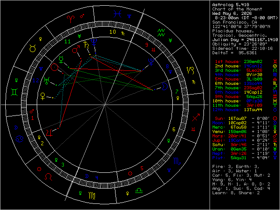This screenshot has height=210, width=280.
Task: Click the 4th house cusp value '0Vir30'
Action: (254, 75)
